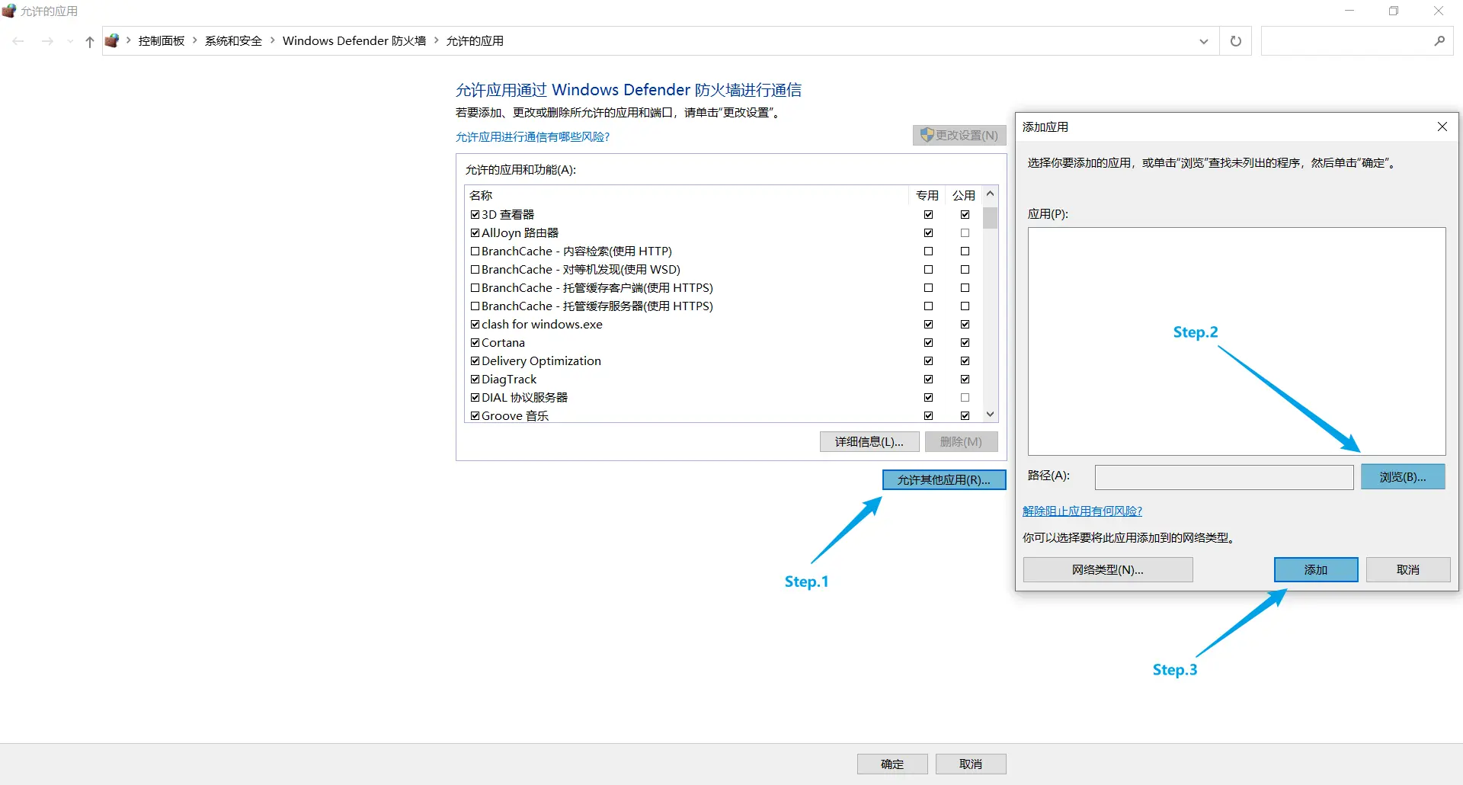Expand chevron after 系统和安全 breadcrumb
The height and width of the screenshot is (785, 1463).
[273, 40]
